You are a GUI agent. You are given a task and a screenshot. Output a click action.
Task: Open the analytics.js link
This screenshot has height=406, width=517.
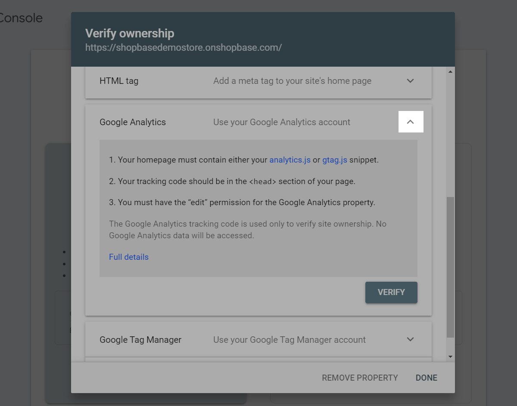290,160
